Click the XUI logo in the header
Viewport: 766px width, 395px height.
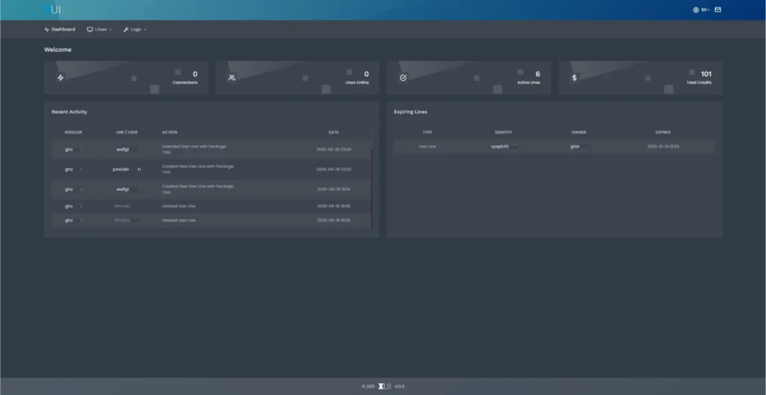[x=53, y=10]
